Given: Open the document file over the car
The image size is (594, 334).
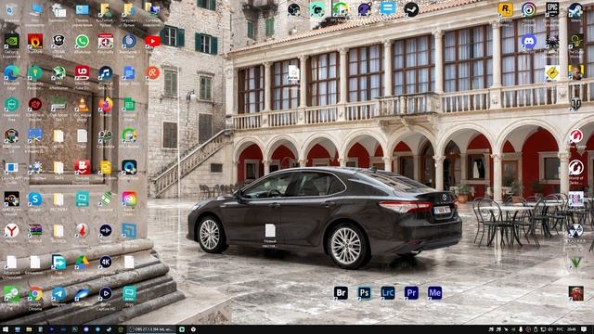Looking at the screenshot, I should click(270, 230).
